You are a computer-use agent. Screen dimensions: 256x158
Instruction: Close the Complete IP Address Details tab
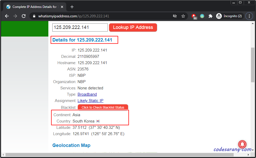pyautogui.click(x=62, y=7)
